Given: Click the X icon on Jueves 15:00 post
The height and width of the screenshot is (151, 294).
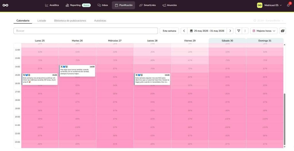Looking at the screenshot, I should pyautogui.click(x=136, y=75).
